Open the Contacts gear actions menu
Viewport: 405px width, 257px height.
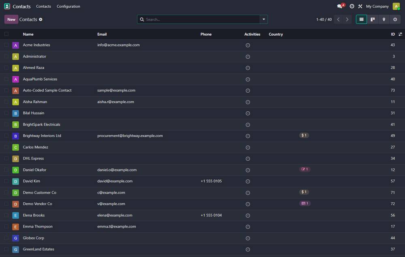(40, 19)
